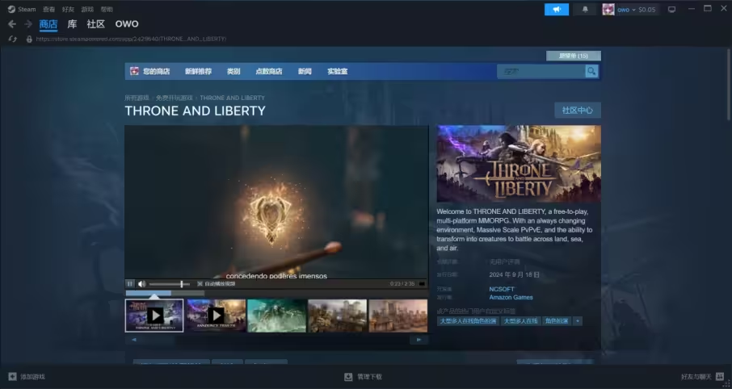Image resolution: width=732 pixels, height=389 pixels.
Task: Open the 查看 menu
Action: click(48, 10)
